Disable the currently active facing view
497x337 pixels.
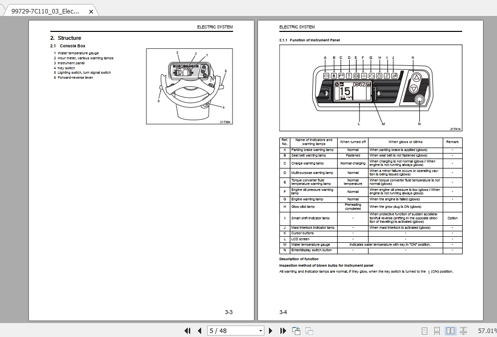(451, 331)
